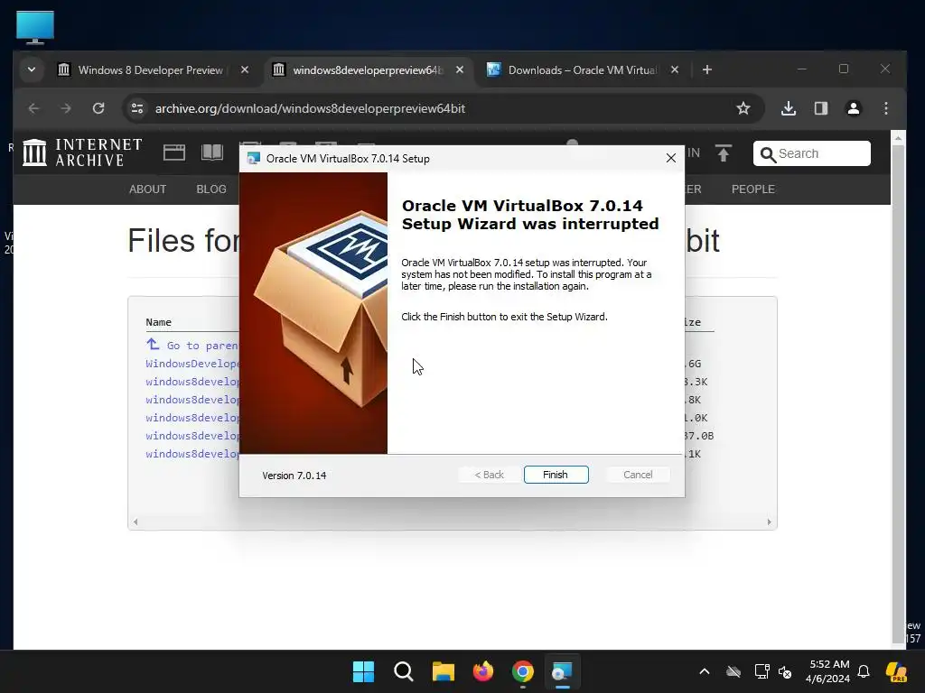This screenshot has width=925, height=693.
Task: Click the right arrow of horizontal scrollbar
Action: [x=769, y=522]
